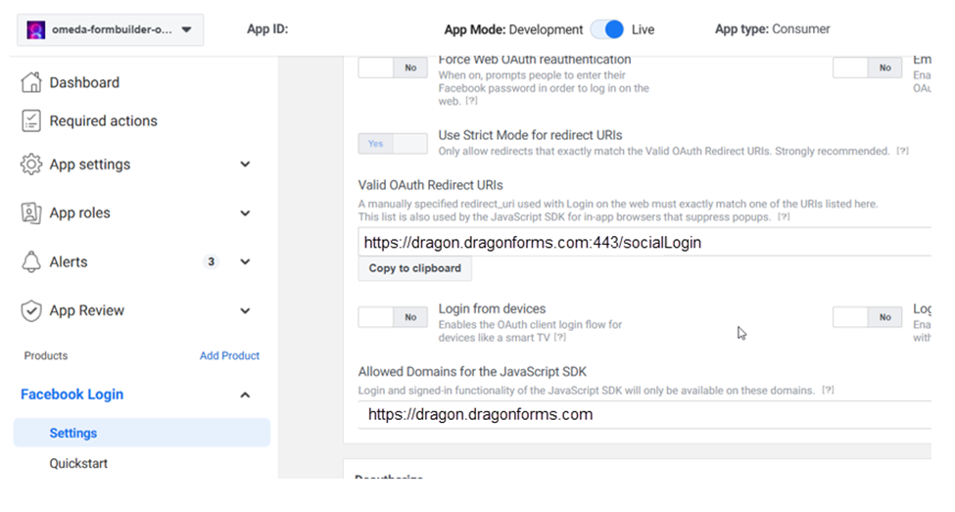
Task: Switch App Mode toggle between Development and Live
Action: coord(608,29)
